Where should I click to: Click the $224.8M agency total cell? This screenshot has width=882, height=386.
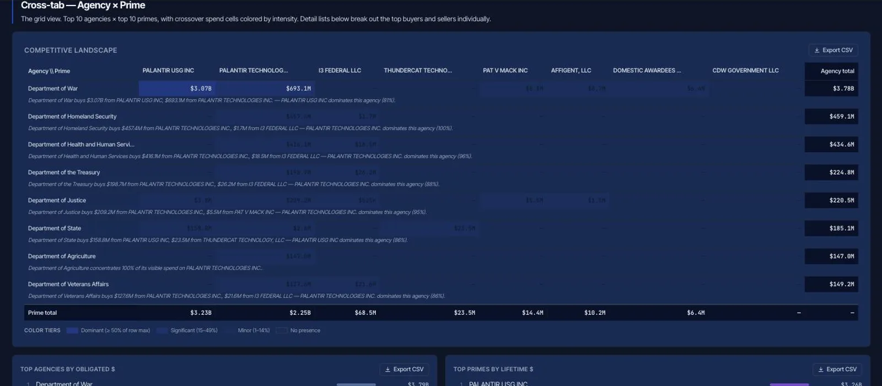tap(831, 173)
